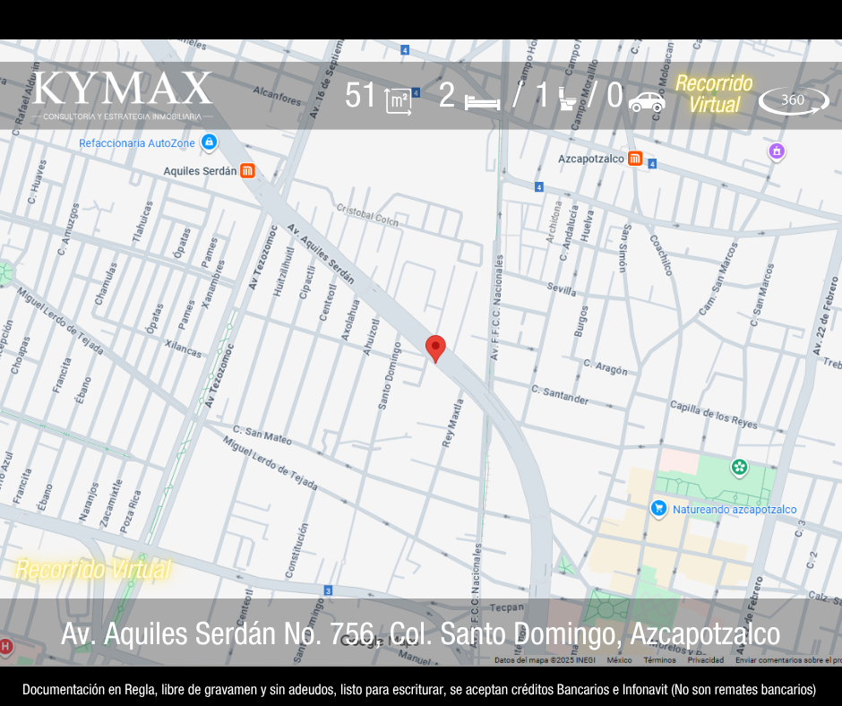Click the square meters area icon
Image resolution: width=842 pixels, height=706 pixels.
click(x=399, y=100)
